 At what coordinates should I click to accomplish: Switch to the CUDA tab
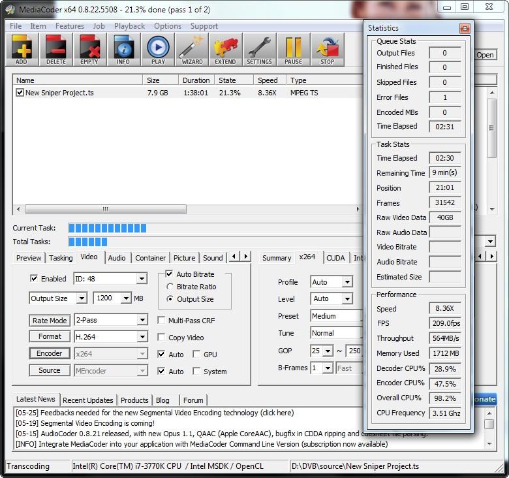(335, 258)
